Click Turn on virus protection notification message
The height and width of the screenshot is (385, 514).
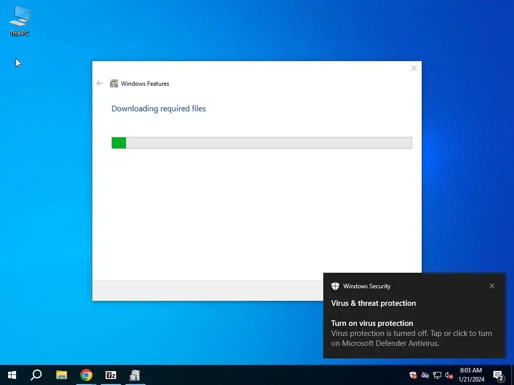412,333
